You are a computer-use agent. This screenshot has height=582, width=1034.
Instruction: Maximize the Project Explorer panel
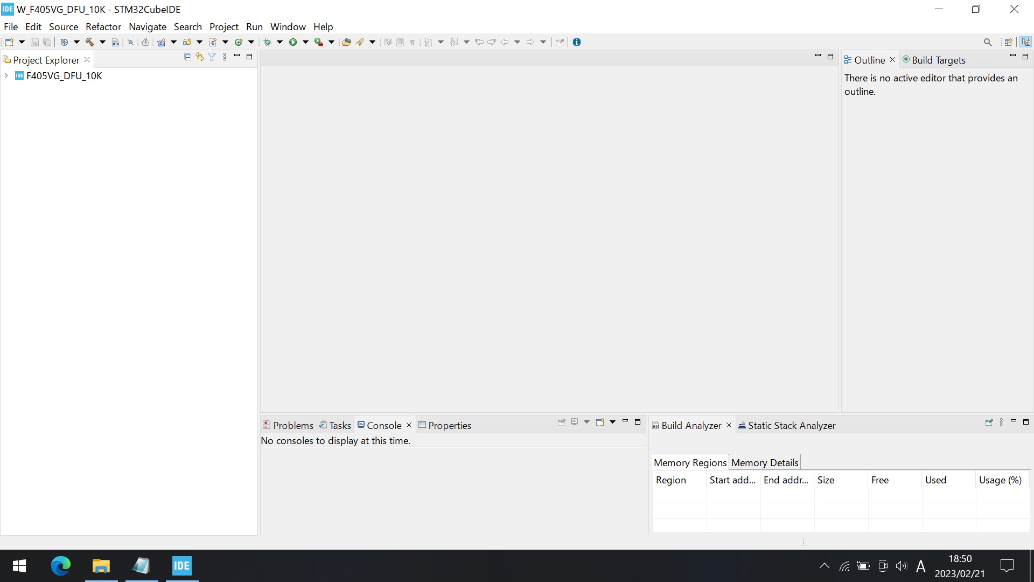pos(249,56)
